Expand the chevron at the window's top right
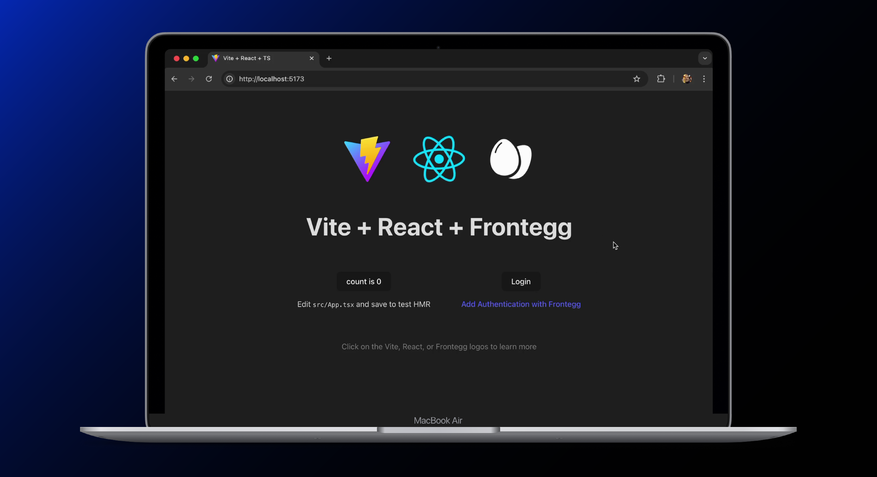The image size is (877, 477). [704, 58]
